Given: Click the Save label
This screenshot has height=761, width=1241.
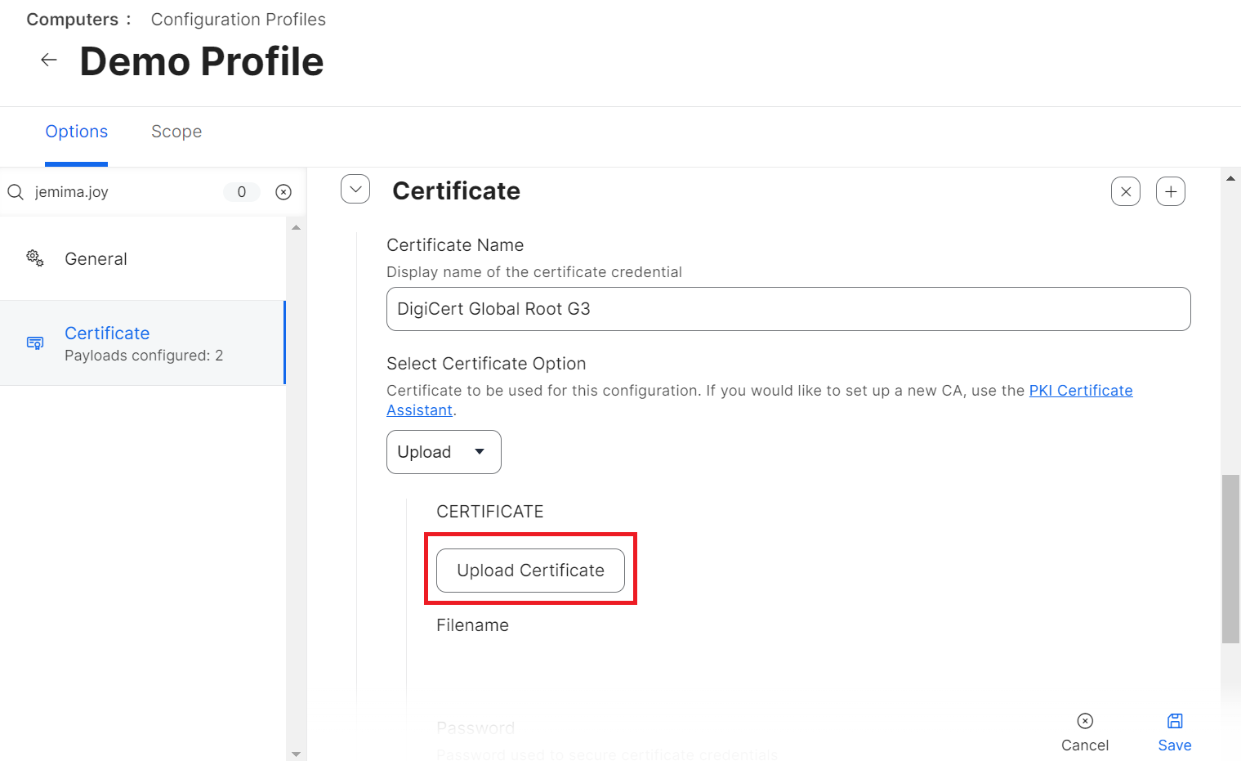Looking at the screenshot, I should click(1175, 745).
